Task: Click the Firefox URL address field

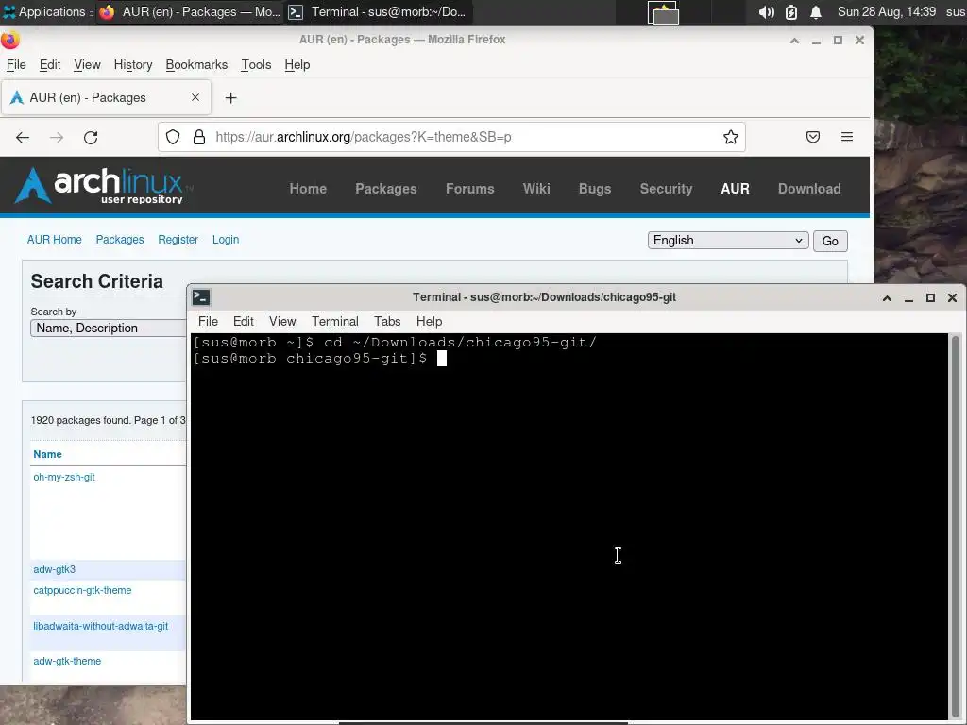Action: point(451,137)
